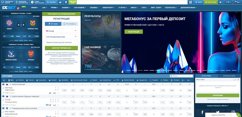Viewport: 242px width, 117px height.
Task: Click the Войти login button
Action: tap(199, 2)
